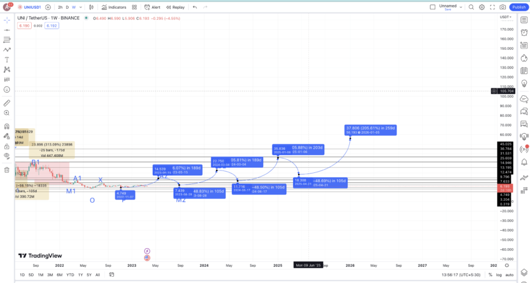This screenshot has width=530, height=283.
Task: Select the trend line drawing tool
Action: point(6,30)
